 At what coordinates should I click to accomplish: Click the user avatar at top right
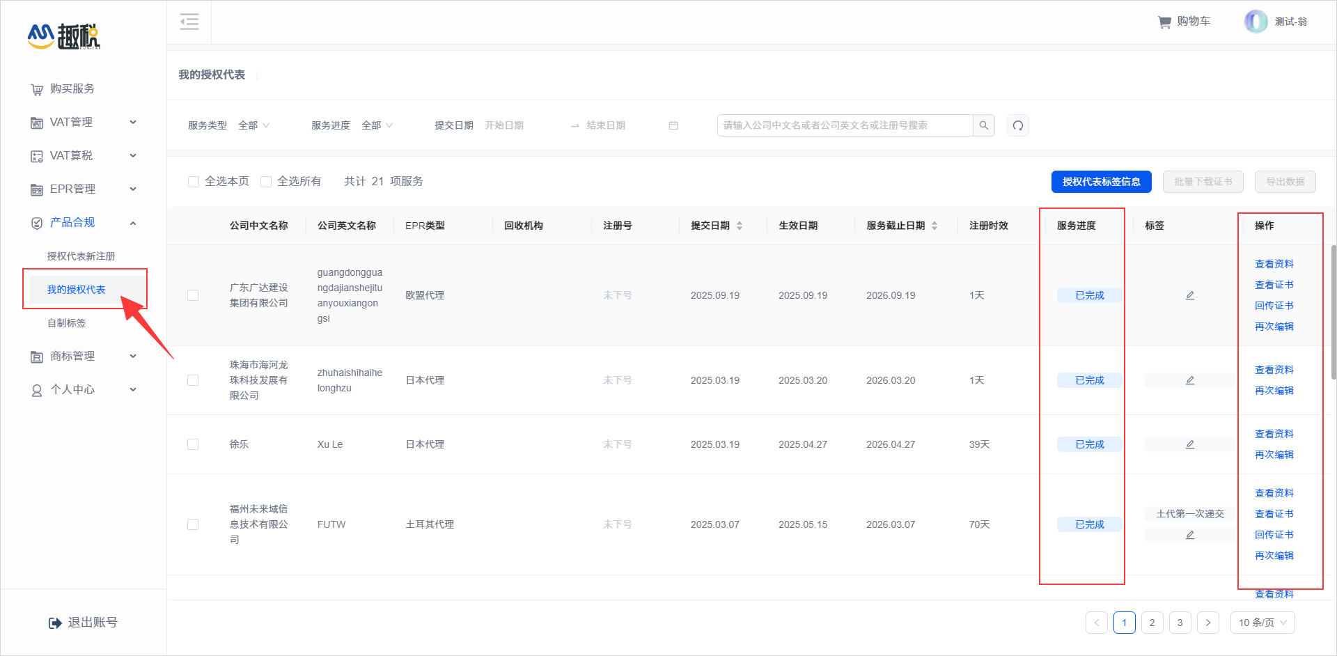(x=1256, y=22)
